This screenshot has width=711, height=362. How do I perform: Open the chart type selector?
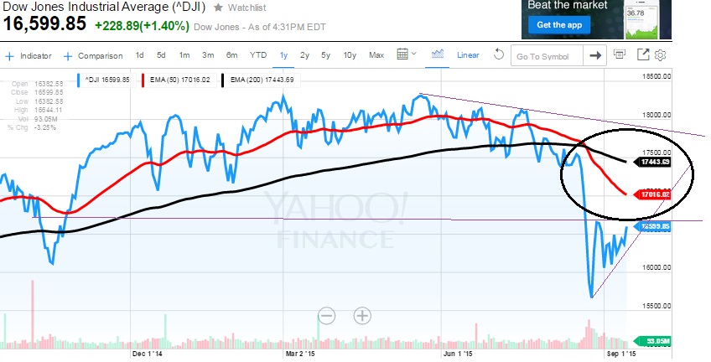(437, 55)
